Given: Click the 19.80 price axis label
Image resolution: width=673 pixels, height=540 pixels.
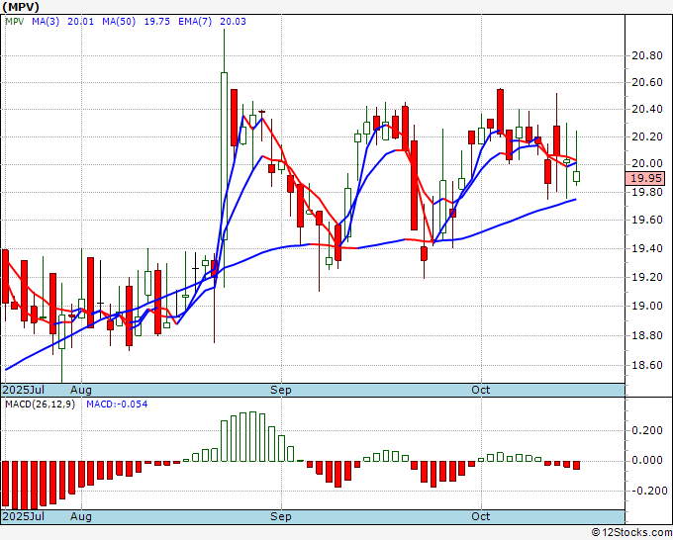Looking at the screenshot, I should 647,192.
